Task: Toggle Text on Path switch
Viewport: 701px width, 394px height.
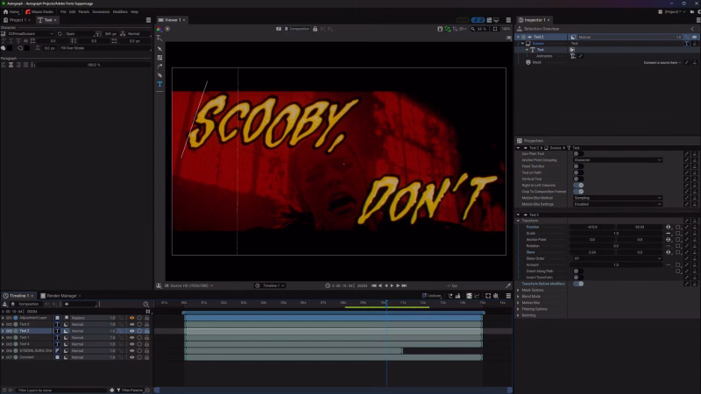Action: (x=577, y=172)
